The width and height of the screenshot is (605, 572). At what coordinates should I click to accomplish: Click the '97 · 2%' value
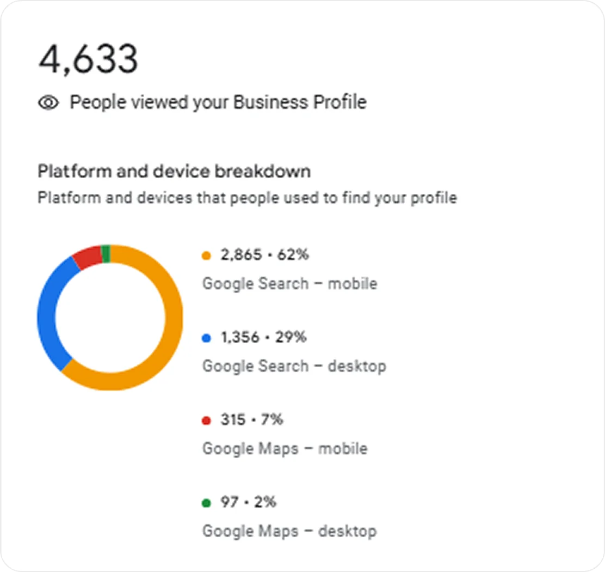pyautogui.click(x=248, y=502)
